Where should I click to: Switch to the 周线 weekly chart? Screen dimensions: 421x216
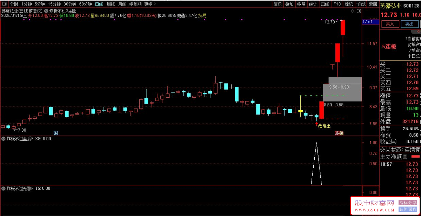click(111, 4)
